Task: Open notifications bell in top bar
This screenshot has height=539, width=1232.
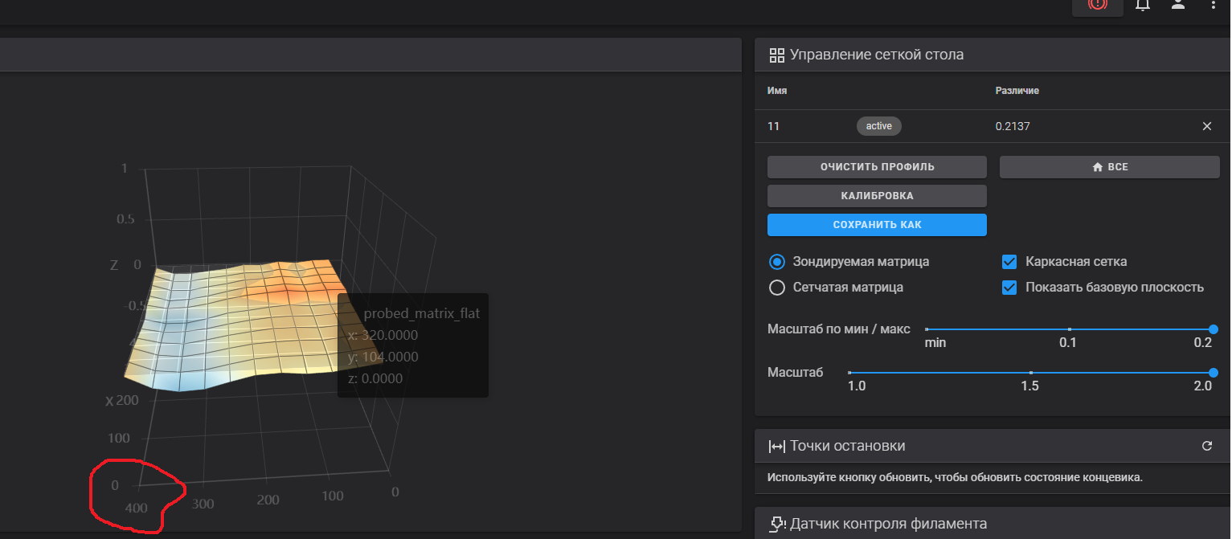Action: 1141,5
